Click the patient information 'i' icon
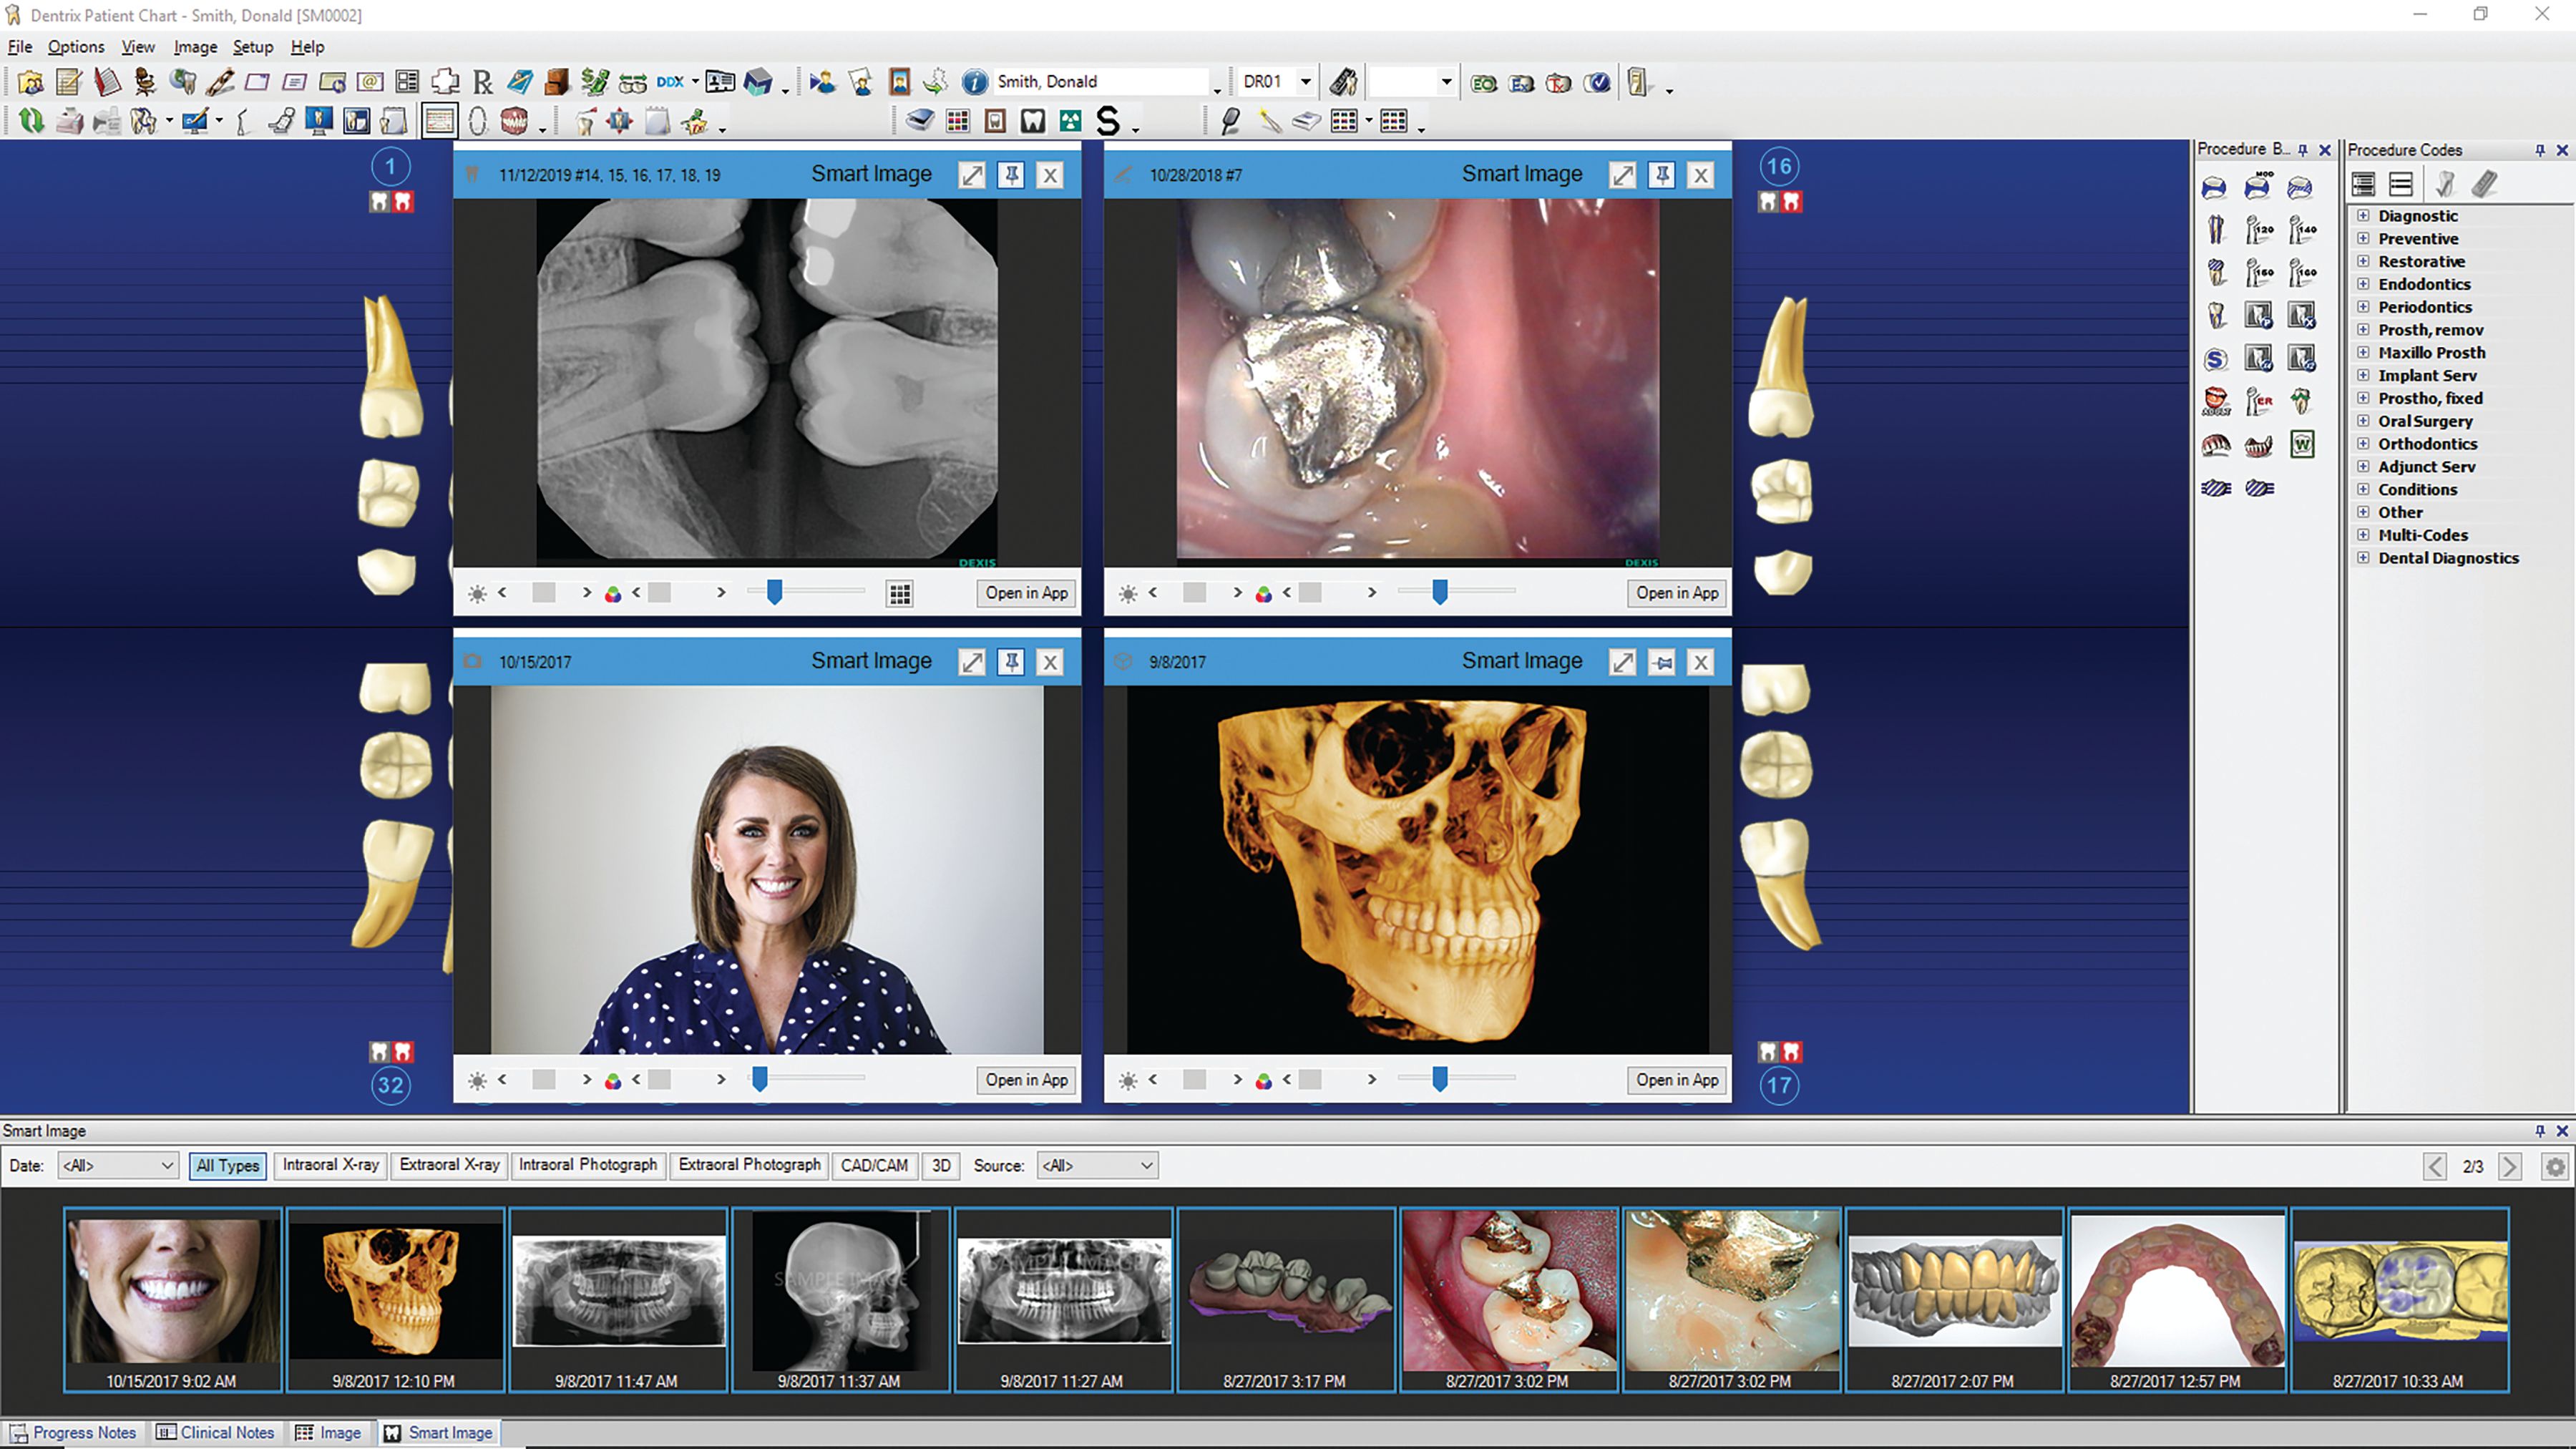This screenshot has height=1449, width=2576. click(x=974, y=82)
